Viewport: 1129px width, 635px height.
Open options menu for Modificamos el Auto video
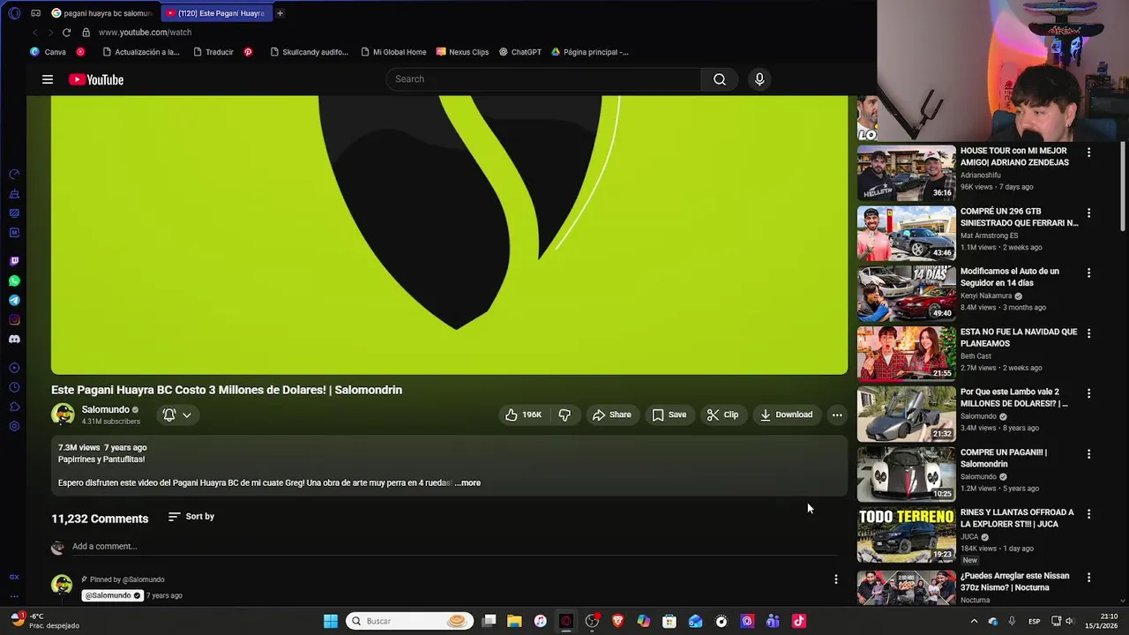(x=1088, y=273)
